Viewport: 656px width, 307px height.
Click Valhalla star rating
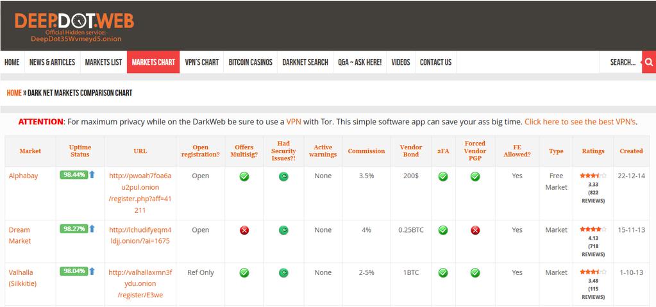click(593, 272)
